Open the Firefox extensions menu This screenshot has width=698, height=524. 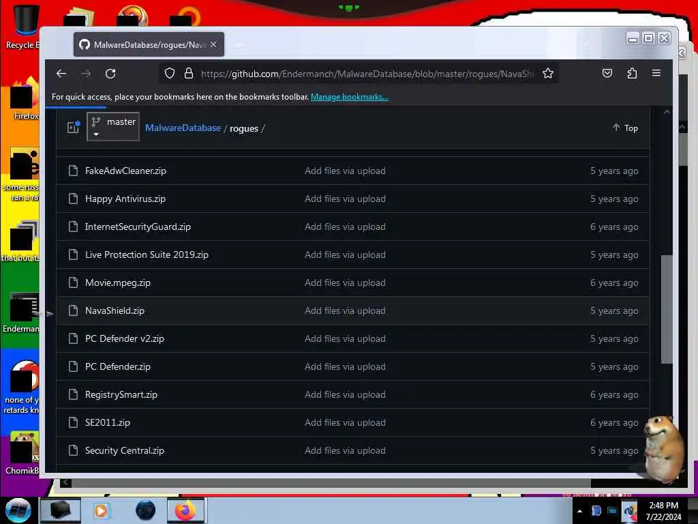[632, 74]
